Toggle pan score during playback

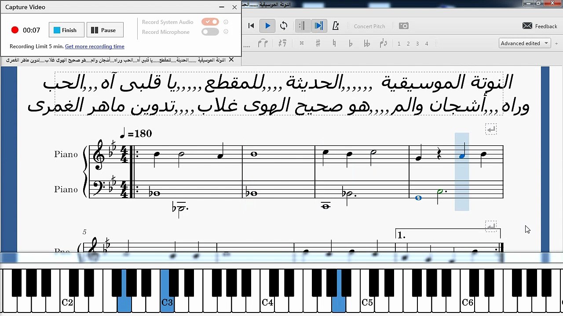[x=318, y=26]
